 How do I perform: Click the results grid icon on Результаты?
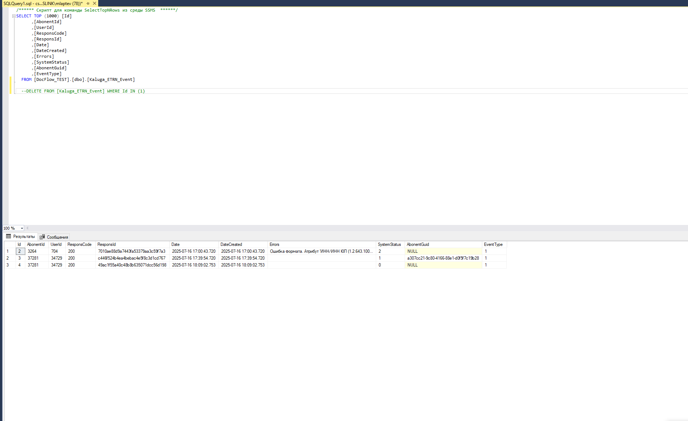point(9,236)
